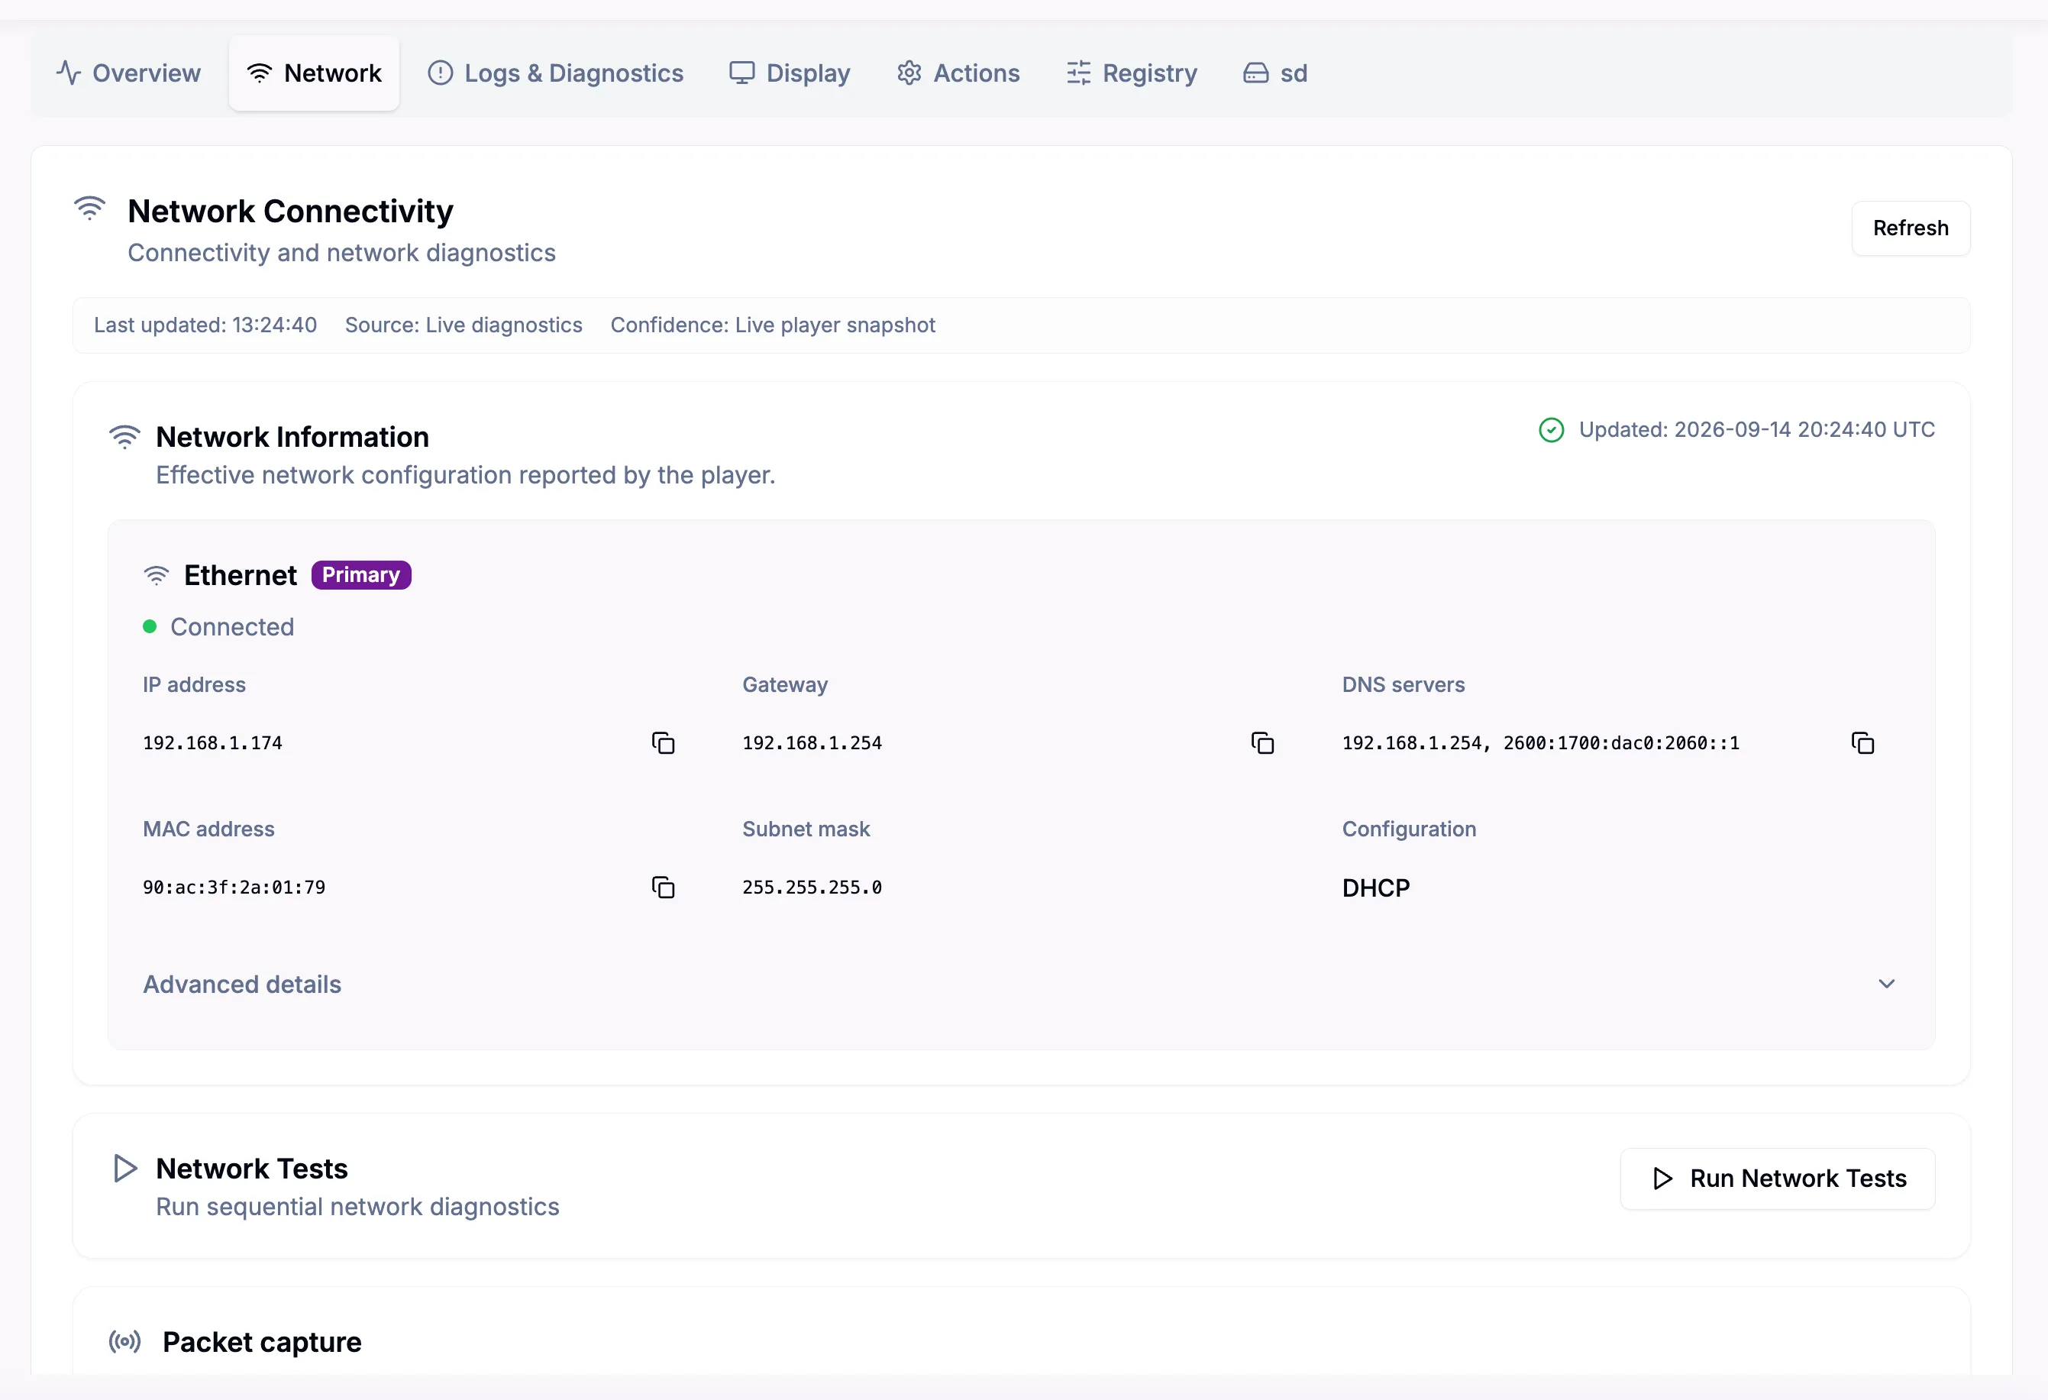Click the Refresh button
The width and height of the screenshot is (2048, 1400).
[x=1911, y=228]
